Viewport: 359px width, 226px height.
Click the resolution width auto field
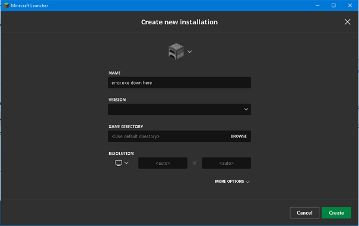[163, 163]
